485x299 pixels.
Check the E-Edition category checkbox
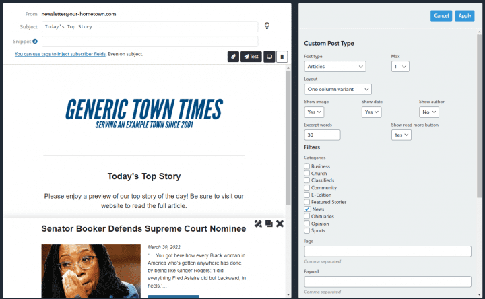[x=307, y=195]
